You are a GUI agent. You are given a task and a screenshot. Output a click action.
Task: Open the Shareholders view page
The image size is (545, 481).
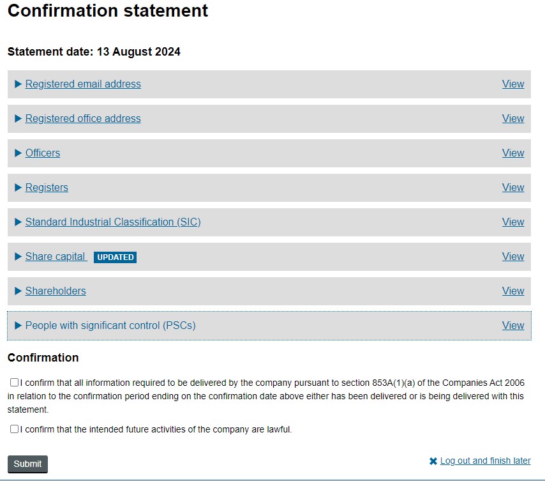(513, 291)
